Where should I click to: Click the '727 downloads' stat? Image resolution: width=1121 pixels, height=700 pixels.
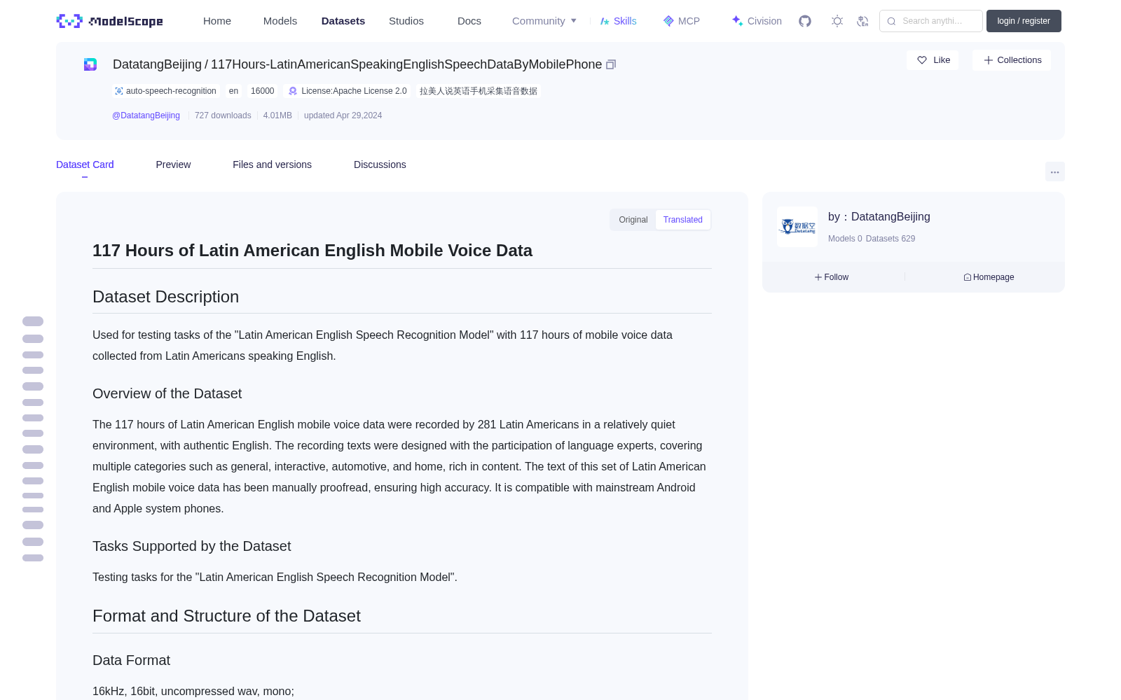click(x=223, y=115)
